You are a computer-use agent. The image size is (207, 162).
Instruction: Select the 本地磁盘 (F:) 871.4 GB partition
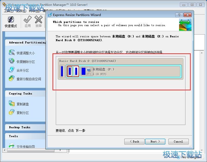point(130,71)
